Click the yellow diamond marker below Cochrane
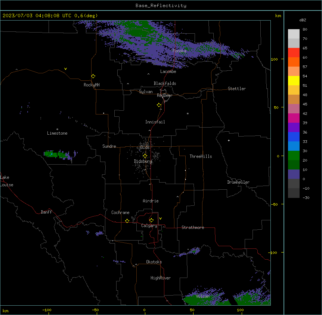The width and height of the screenshot is (322, 315). point(127,221)
